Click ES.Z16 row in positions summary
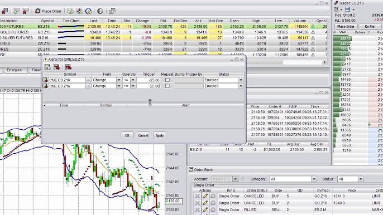The height and width of the screenshot is (215, 383). pos(259,150)
